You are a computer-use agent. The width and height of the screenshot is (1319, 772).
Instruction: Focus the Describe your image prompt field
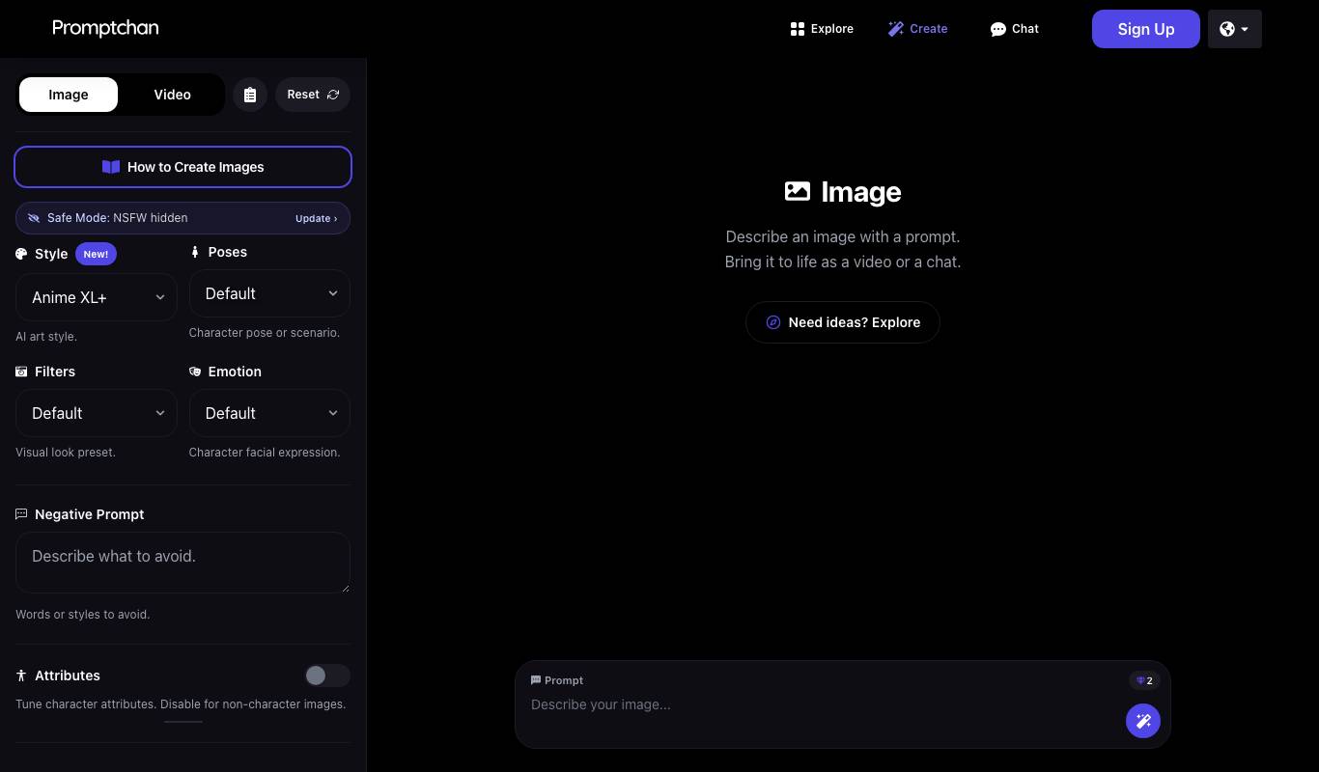[x=823, y=704]
